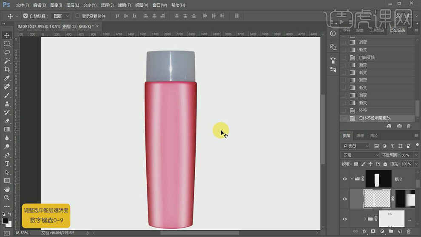
Task: Select the Eyedropper tool
Action: [x=7, y=78]
